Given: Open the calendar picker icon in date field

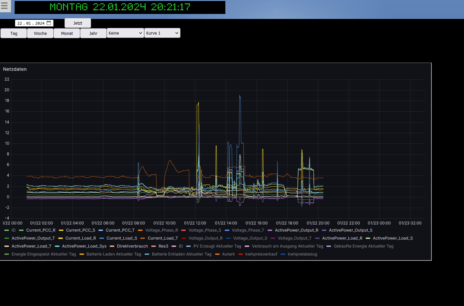Looking at the screenshot, I should point(49,23).
